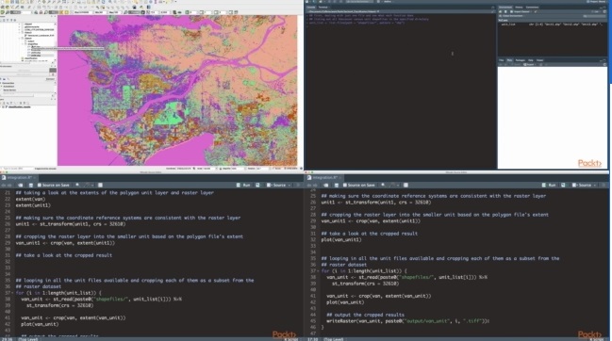The height and width of the screenshot is (341, 612).
Task: Select the integration.R tab in right editor
Action: click(x=324, y=178)
